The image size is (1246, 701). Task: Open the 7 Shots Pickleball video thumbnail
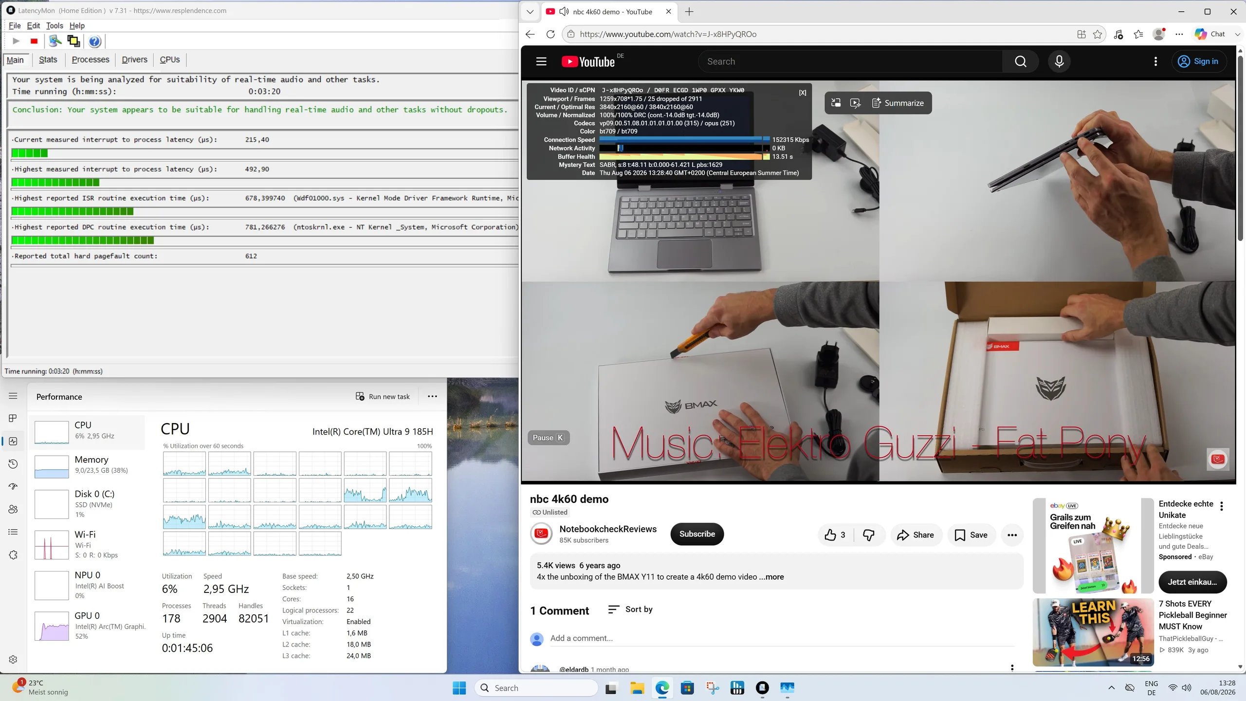point(1093,632)
